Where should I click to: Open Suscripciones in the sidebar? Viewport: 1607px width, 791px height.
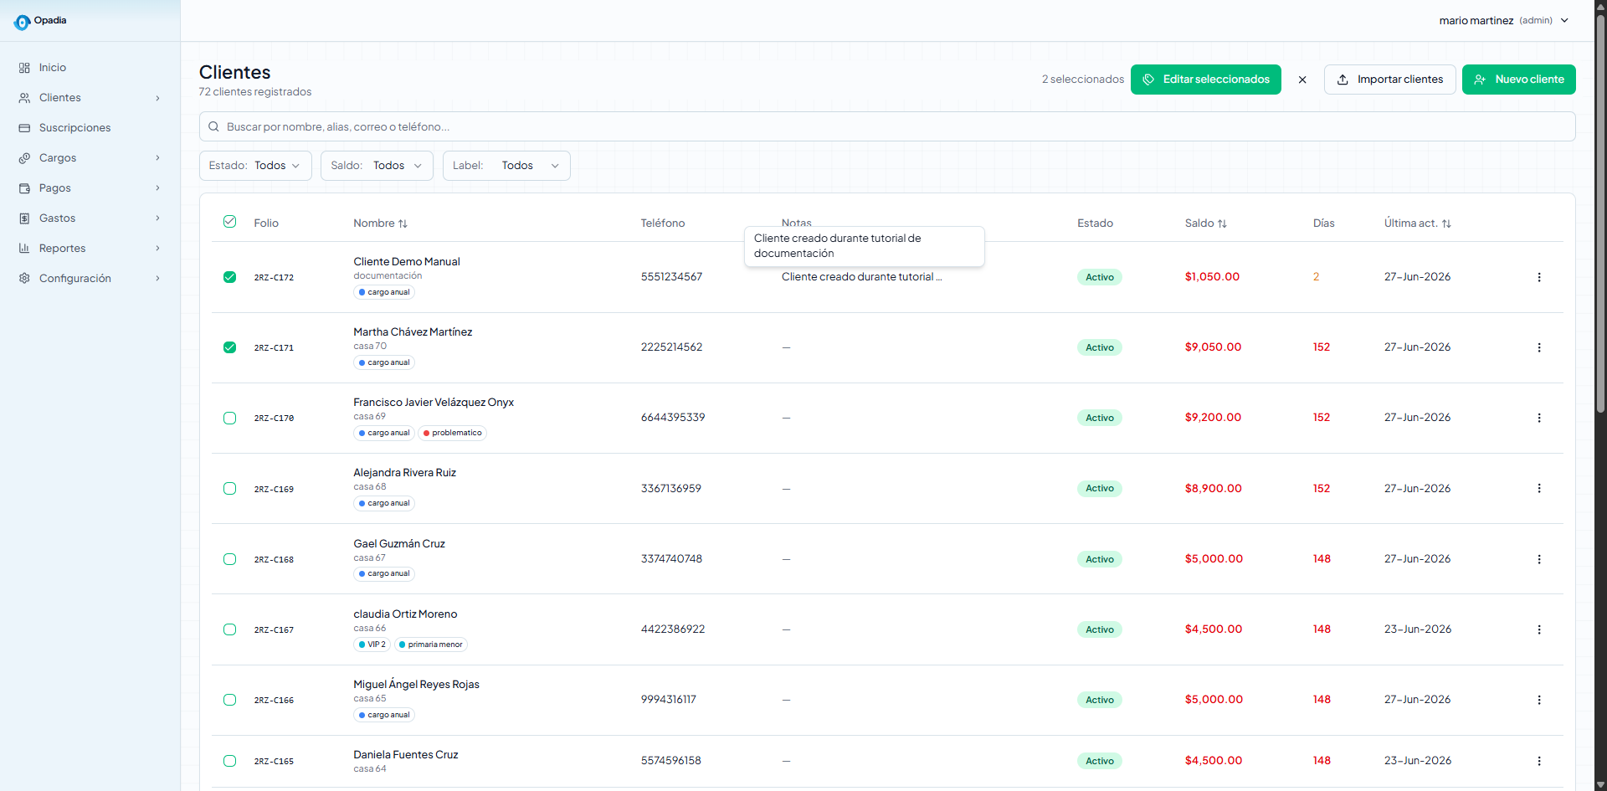click(74, 128)
